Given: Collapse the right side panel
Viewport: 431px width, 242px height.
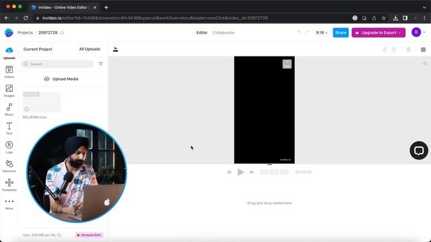Looking at the screenshot, I should (425, 64).
